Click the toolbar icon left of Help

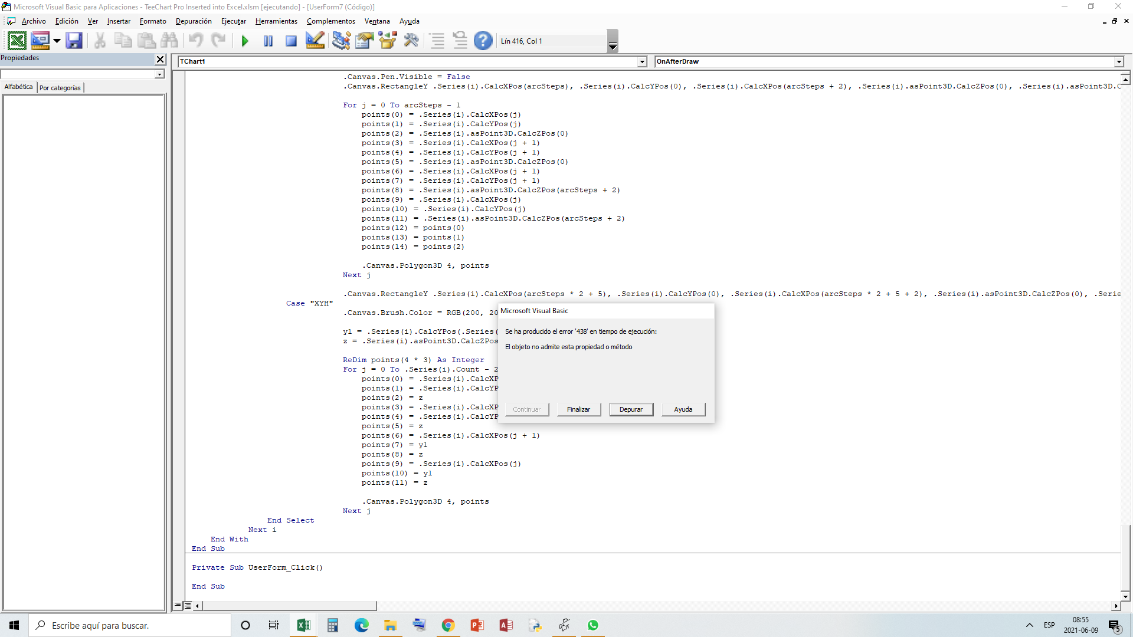coord(460,41)
